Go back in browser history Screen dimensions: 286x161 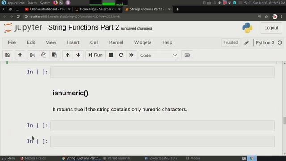point(4,17)
